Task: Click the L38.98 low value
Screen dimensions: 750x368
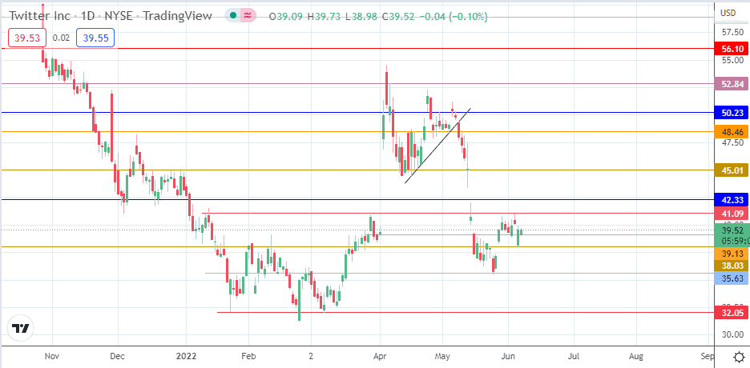Action: coord(361,17)
